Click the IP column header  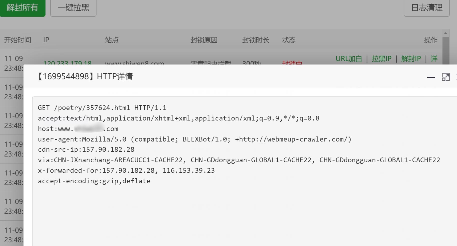(46, 40)
